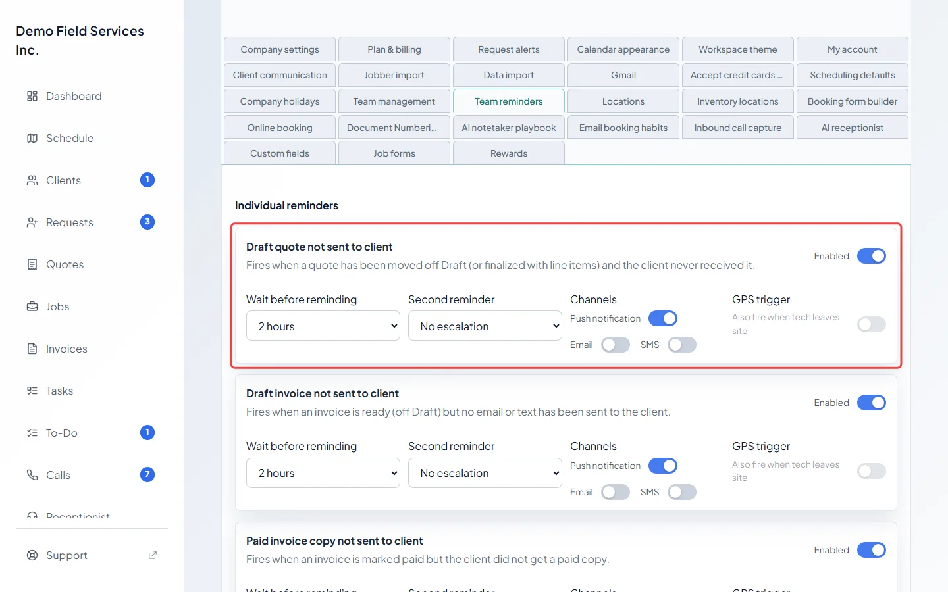Viewport: 948px width, 592px height.
Task: Turn on GPS trigger for draft invoice
Action: point(872,471)
